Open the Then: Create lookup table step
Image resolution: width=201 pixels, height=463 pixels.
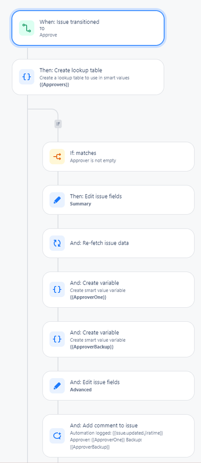(88, 77)
